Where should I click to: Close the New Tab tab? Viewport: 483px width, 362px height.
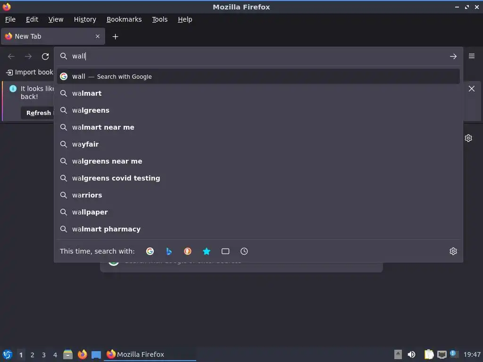(98, 36)
